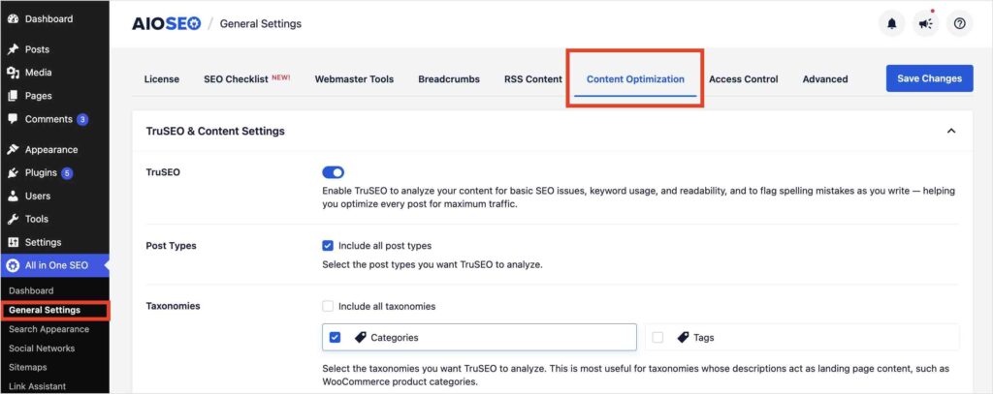The width and height of the screenshot is (993, 394).
Task: Collapse the TruSEO & Content Settings section
Action: coord(950,131)
